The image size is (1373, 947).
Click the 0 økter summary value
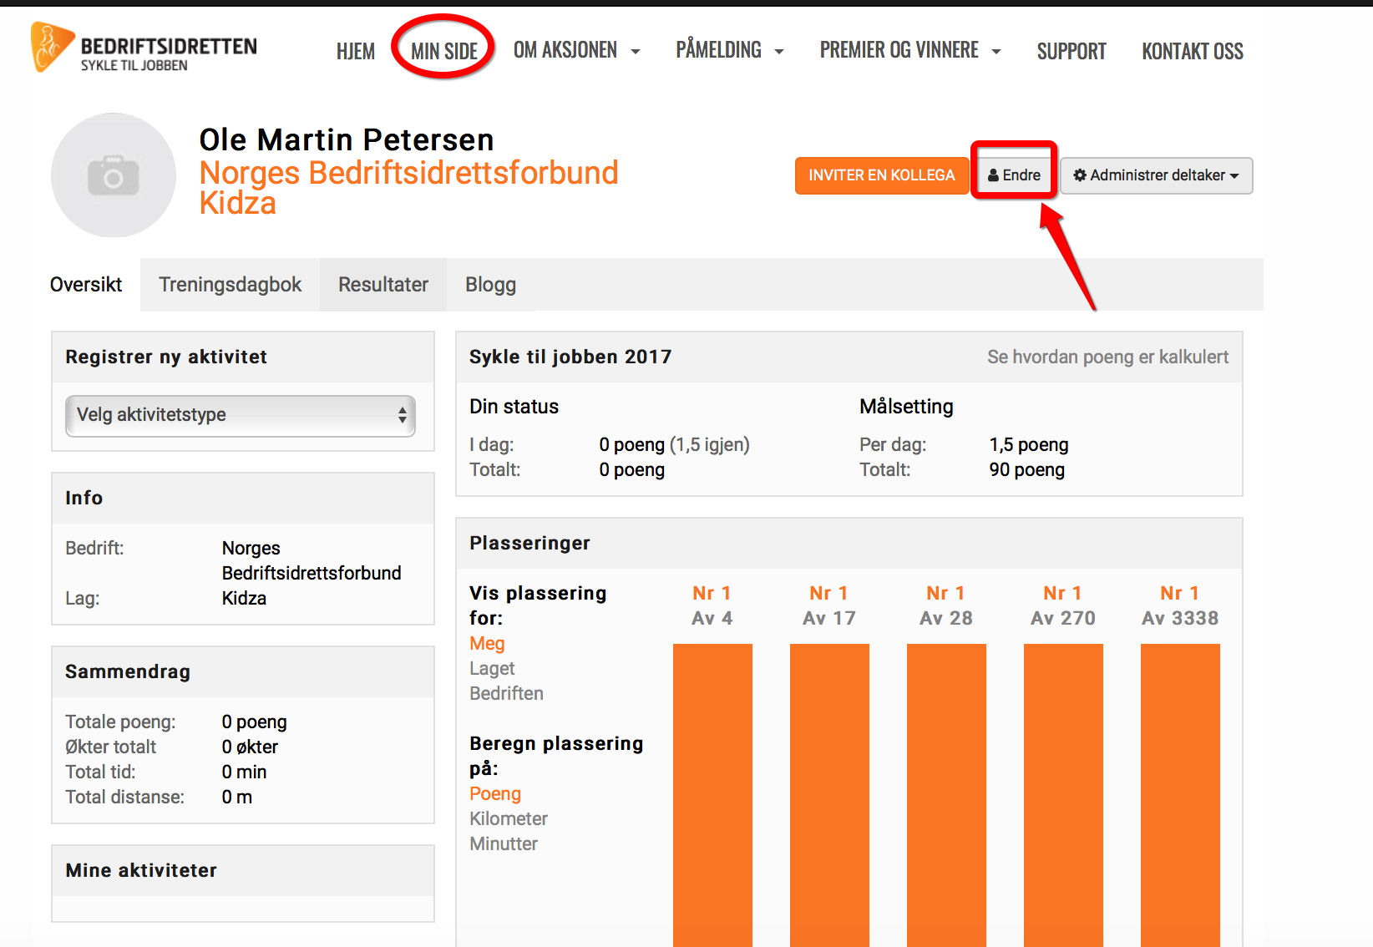pos(250,747)
